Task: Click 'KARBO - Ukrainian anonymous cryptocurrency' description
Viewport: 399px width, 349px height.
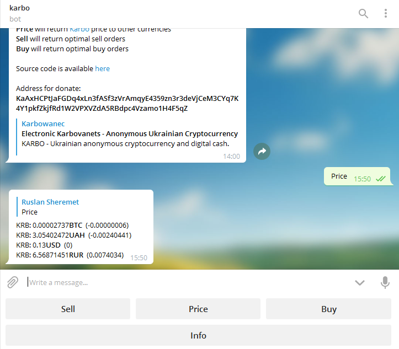Action: click(125, 144)
